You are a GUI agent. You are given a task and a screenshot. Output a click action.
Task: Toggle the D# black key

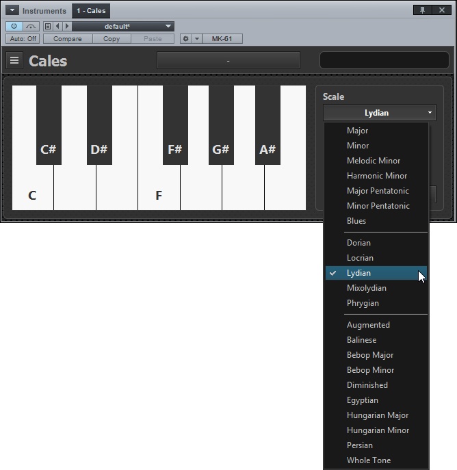click(99, 125)
